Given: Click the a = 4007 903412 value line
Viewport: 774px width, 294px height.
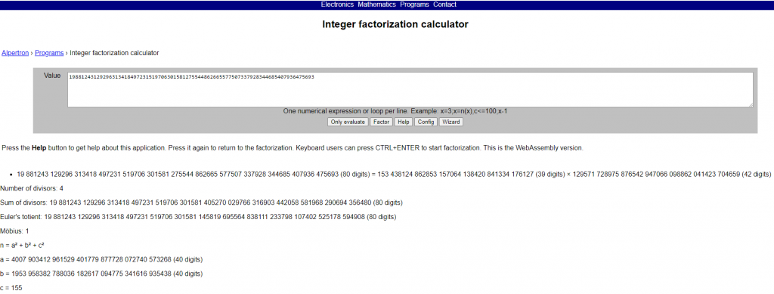Looking at the screenshot, I should 101,259.
